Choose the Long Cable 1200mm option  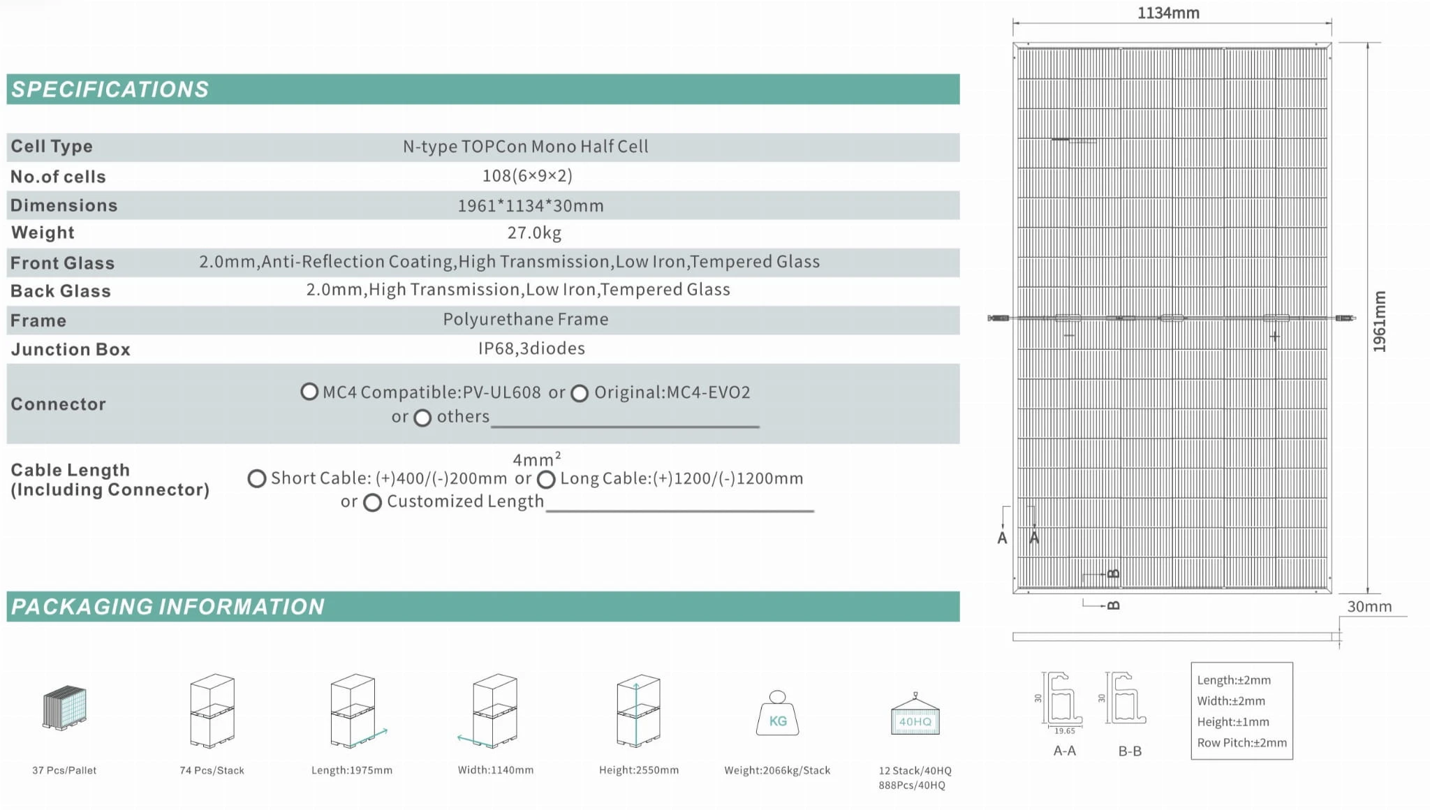[547, 480]
